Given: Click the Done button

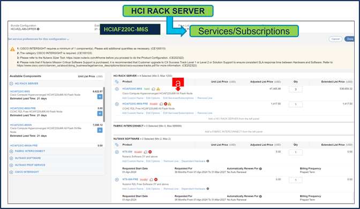Looking at the screenshot, I should [349, 39].
